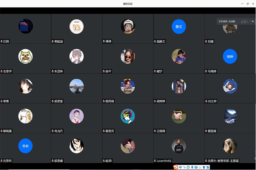Toggle the punctuation mode icon in Sogou bar
The height and width of the screenshot is (170, 256).
point(184,167)
